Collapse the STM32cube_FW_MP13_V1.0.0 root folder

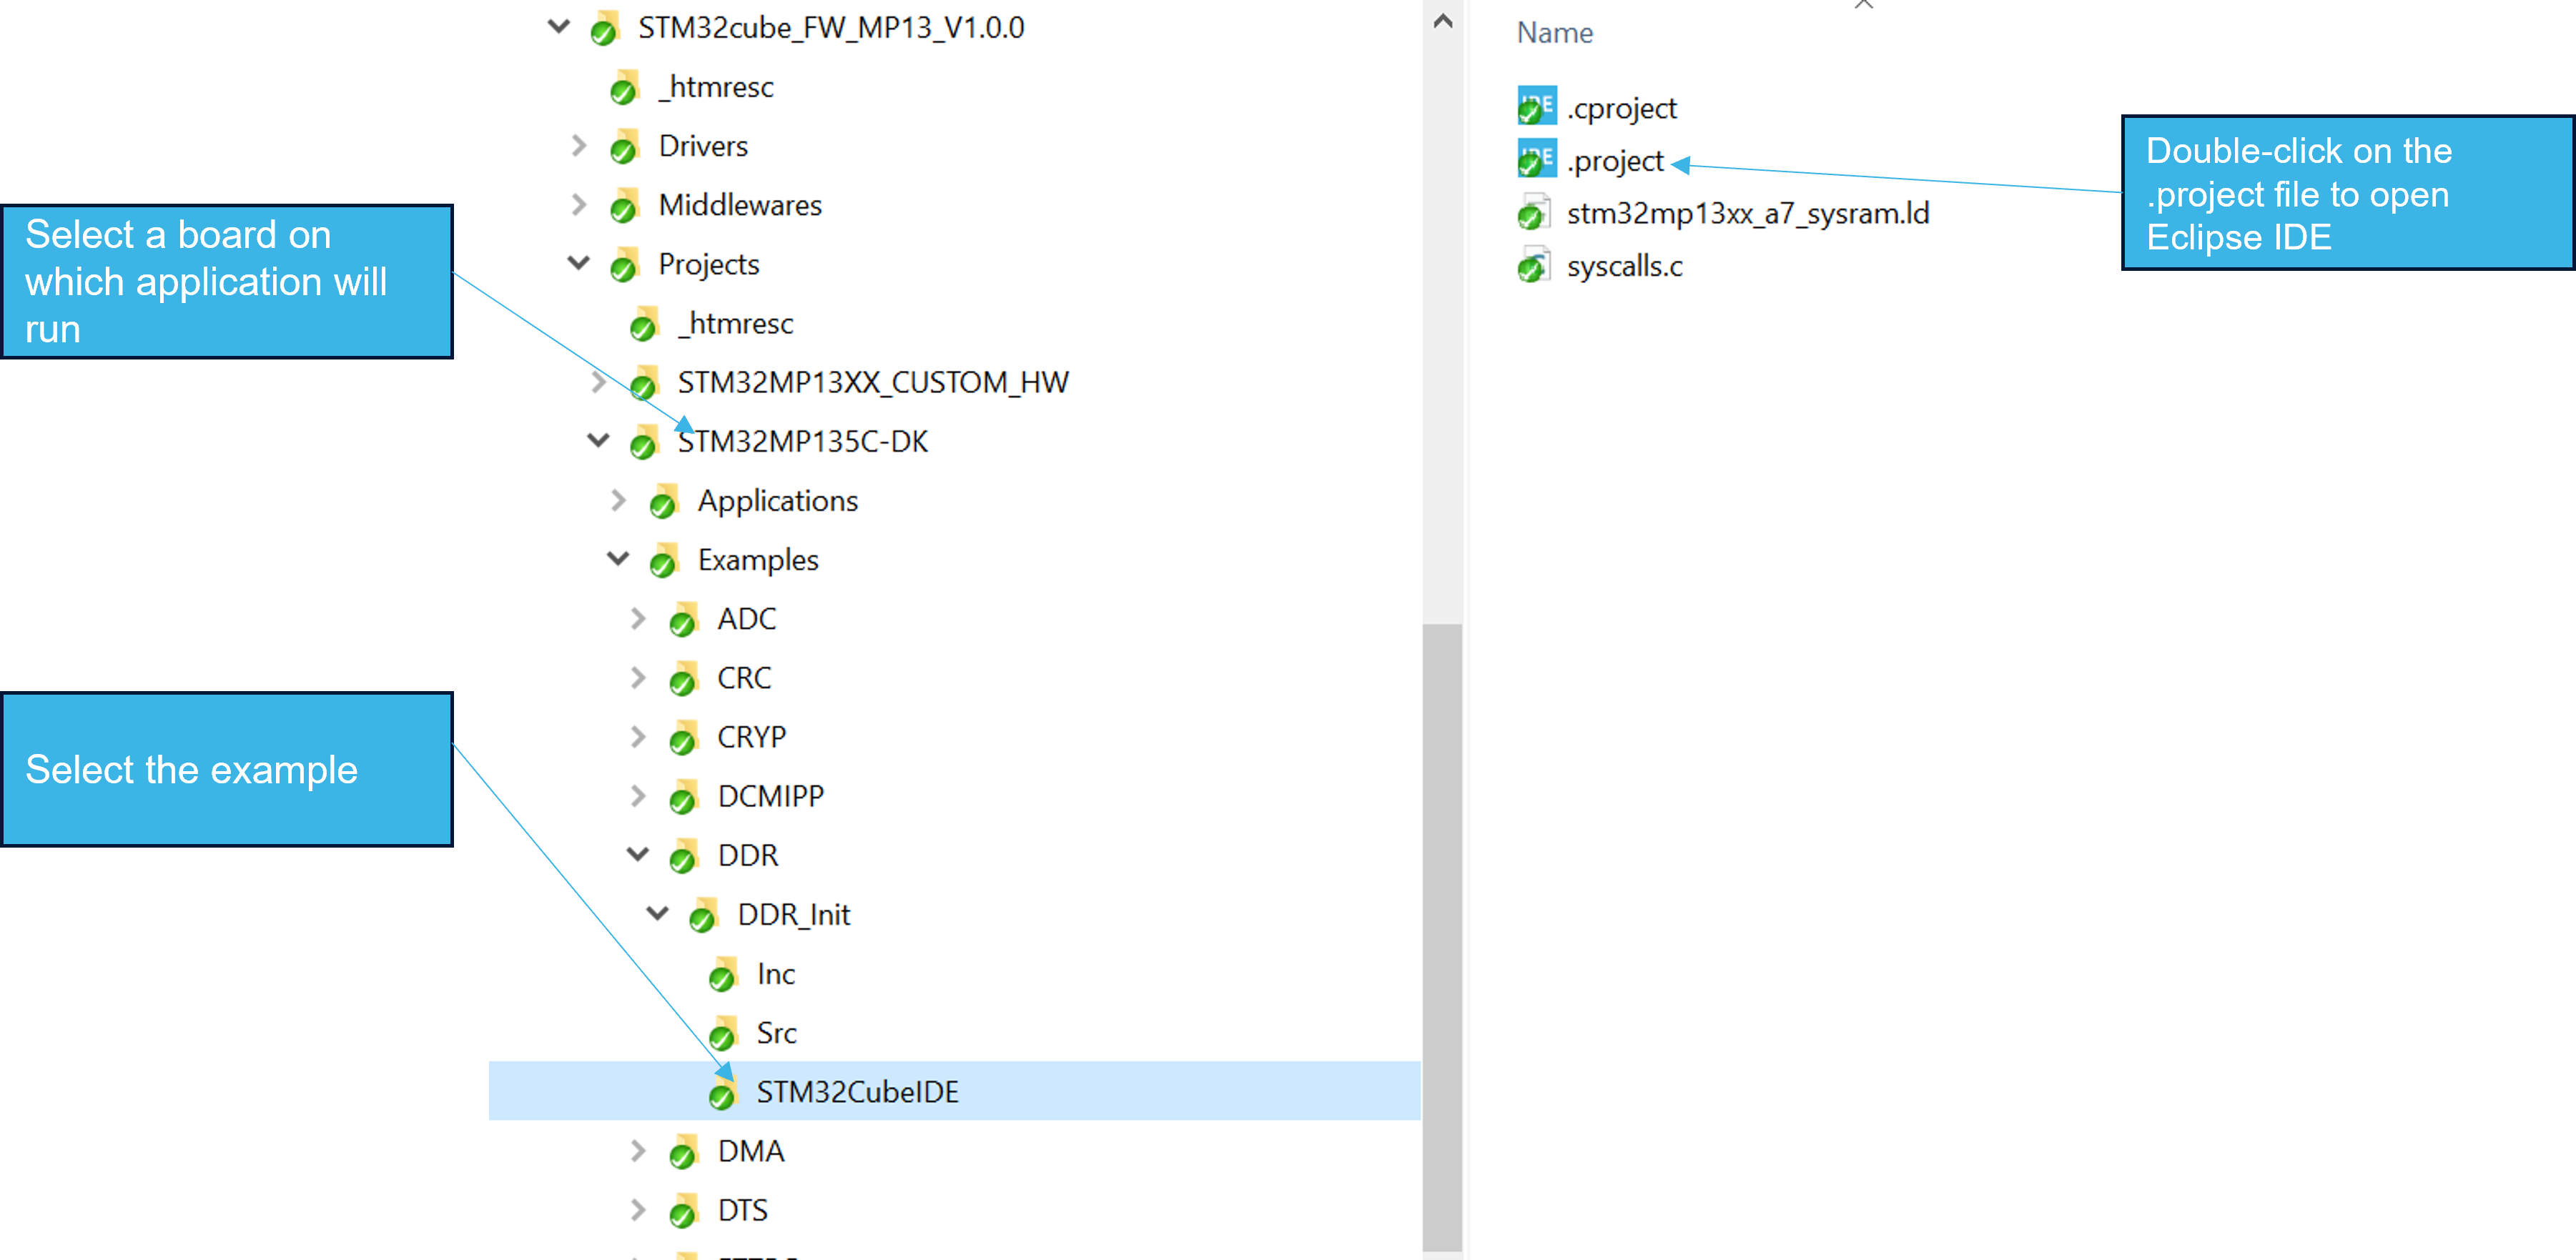[x=559, y=26]
